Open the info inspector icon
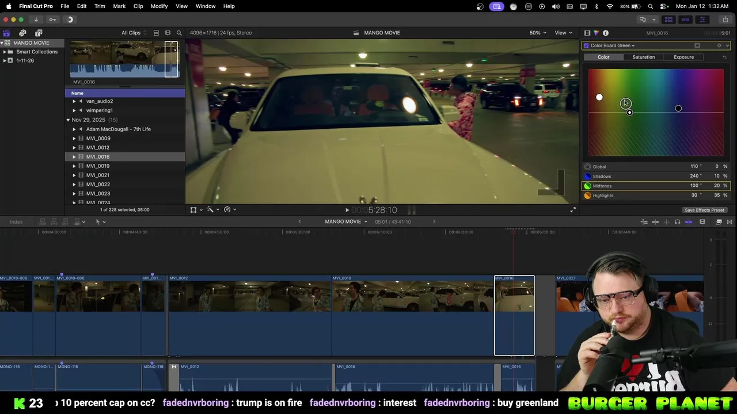The height and width of the screenshot is (414, 737). pos(606,33)
